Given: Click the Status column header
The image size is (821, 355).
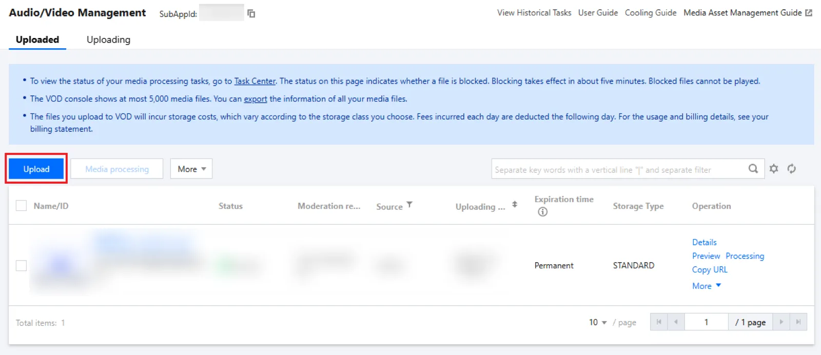Looking at the screenshot, I should tap(230, 206).
